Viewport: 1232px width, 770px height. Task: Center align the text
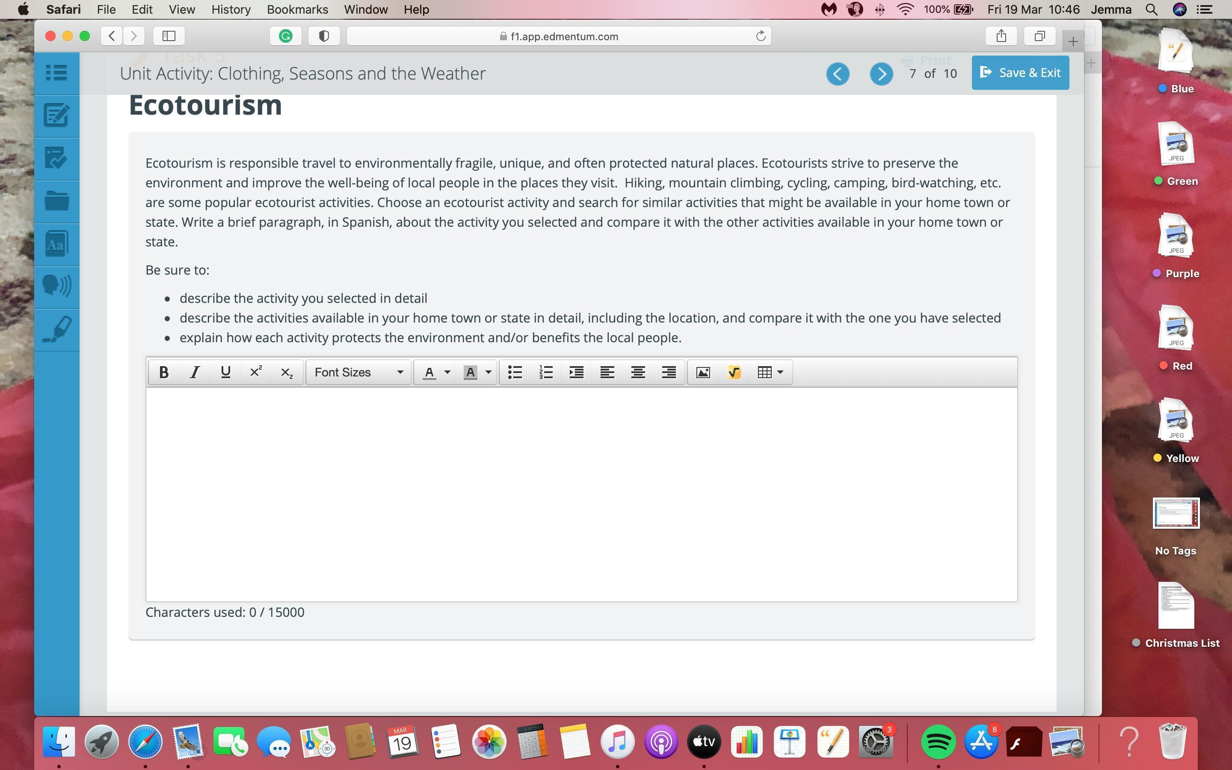click(638, 372)
